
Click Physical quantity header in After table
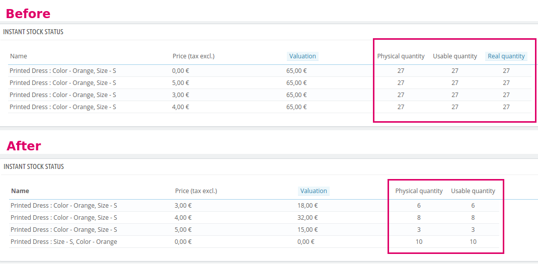click(x=419, y=191)
